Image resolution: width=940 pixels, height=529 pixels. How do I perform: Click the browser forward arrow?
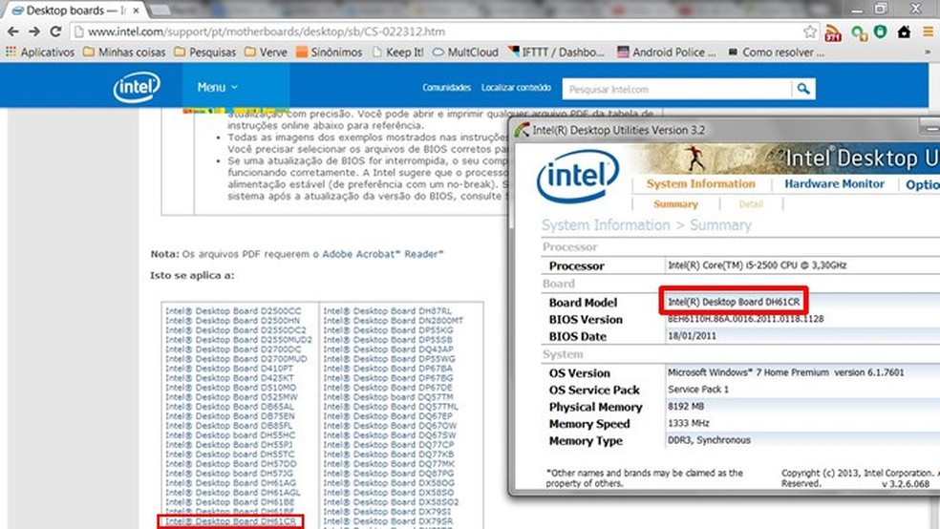click(34, 32)
